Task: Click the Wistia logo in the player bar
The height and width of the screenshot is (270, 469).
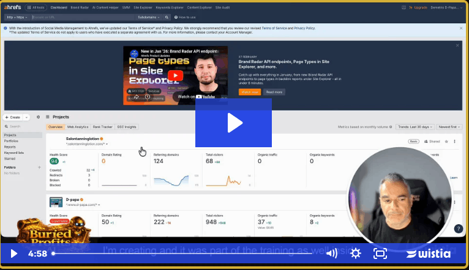Action: (428, 254)
